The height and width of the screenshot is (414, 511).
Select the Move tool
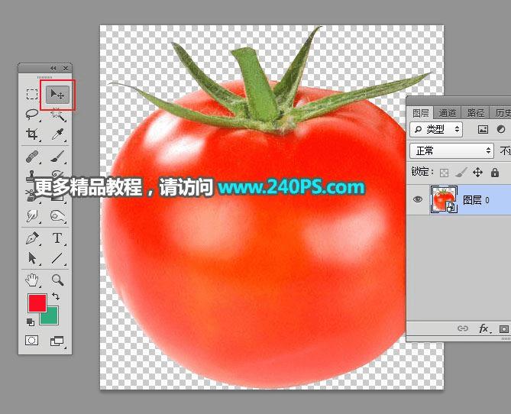(57, 95)
